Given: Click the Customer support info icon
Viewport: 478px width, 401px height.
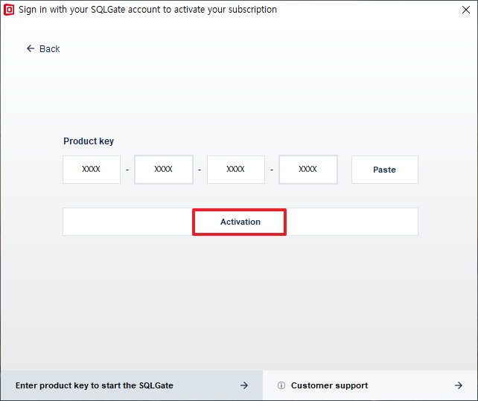Looking at the screenshot, I should tap(281, 385).
